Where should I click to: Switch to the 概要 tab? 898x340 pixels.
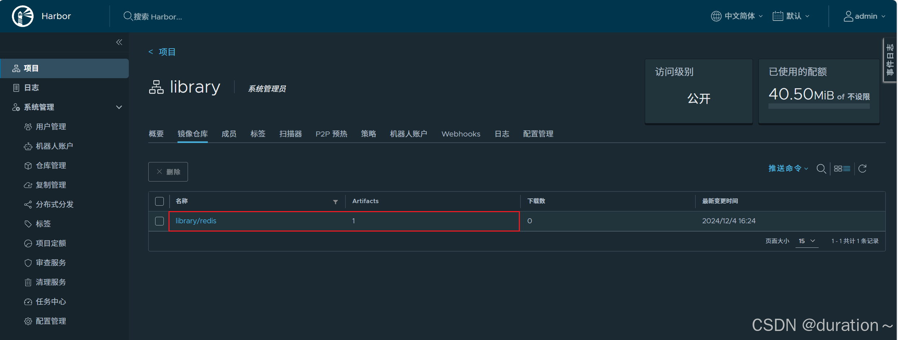click(x=156, y=134)
